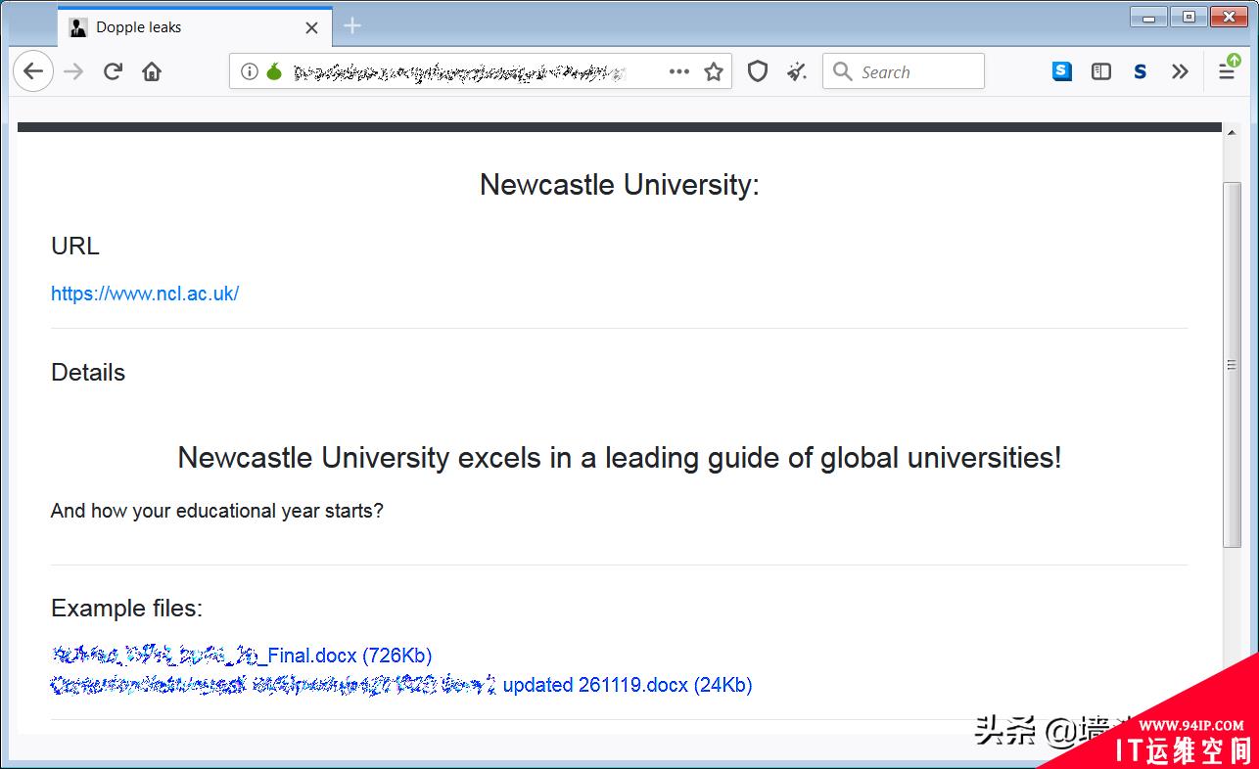Minimize the browser window

click(1148, 17)
